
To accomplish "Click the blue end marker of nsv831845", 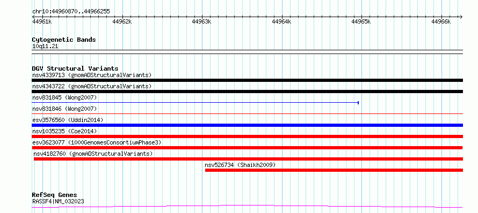I will [x=358, y=103].
